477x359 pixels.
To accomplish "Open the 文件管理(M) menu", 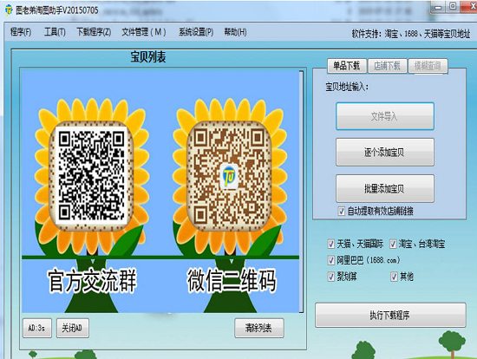I will (x=144, y=32).
